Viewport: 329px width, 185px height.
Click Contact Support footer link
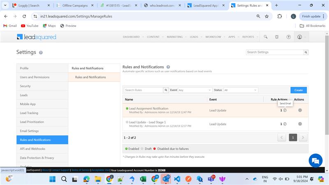[x=60, y=170]
